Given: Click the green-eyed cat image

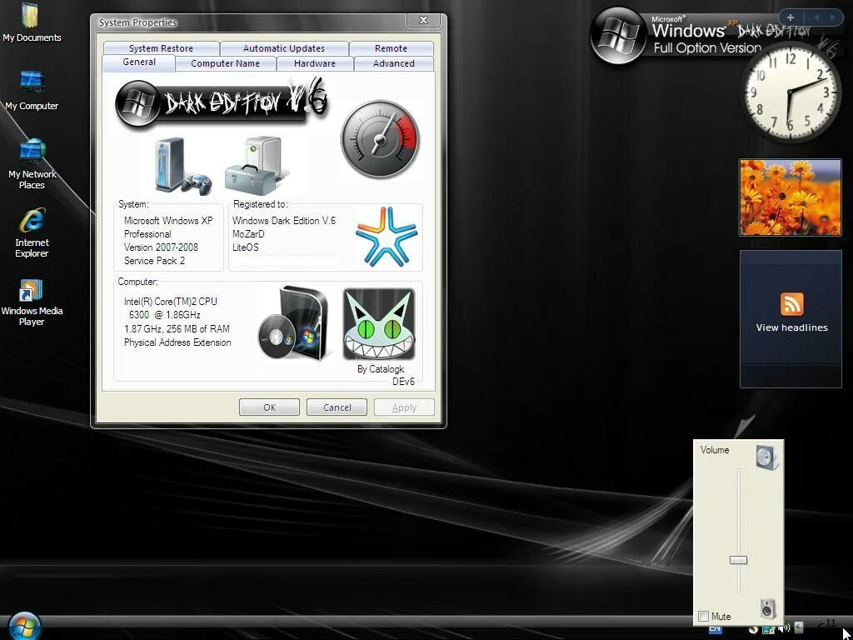Looking at the screenshot, I should (x=379, y=324).
